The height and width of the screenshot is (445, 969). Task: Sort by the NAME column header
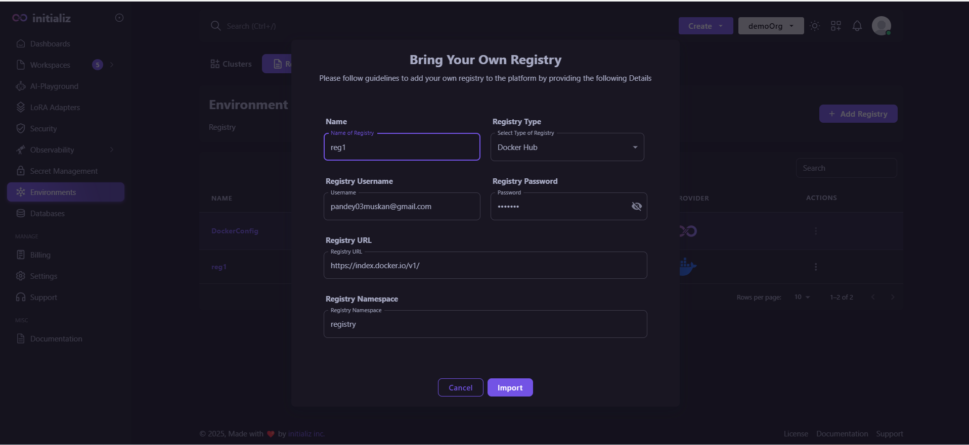[222, 198]
